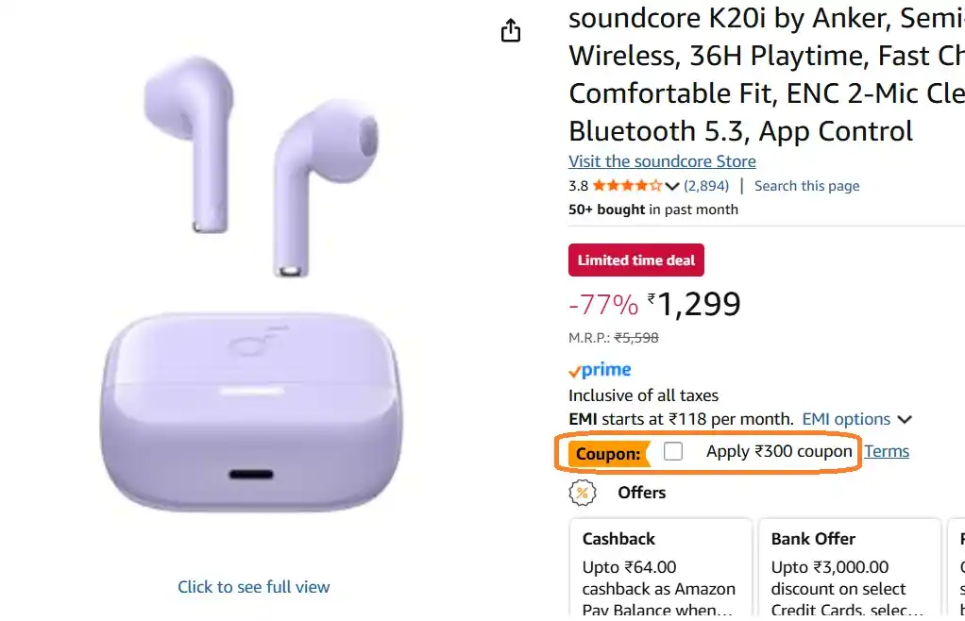Image resolution: width=965 pixels, height=621 pixels.
Task: Click the share icon above the product title
Action: click(510, 30)
